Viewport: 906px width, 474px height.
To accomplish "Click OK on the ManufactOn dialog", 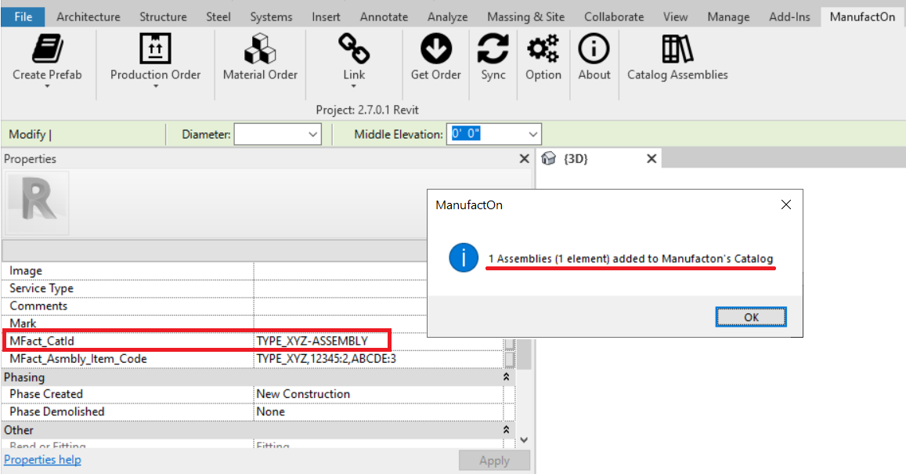I will pyautogui.click(x=750, y=317).
